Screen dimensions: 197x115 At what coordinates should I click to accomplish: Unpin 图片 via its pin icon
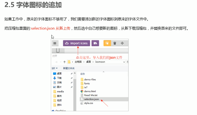pyautogui.click(x=71, y=87)
